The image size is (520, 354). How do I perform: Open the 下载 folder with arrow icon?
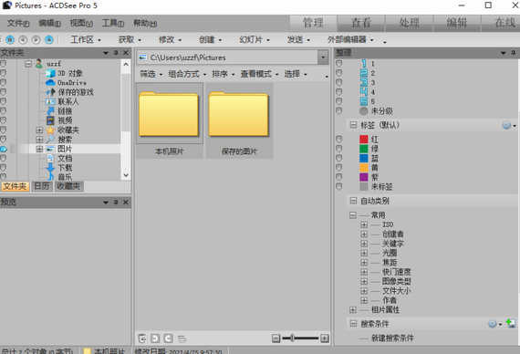tap(50, 168)
